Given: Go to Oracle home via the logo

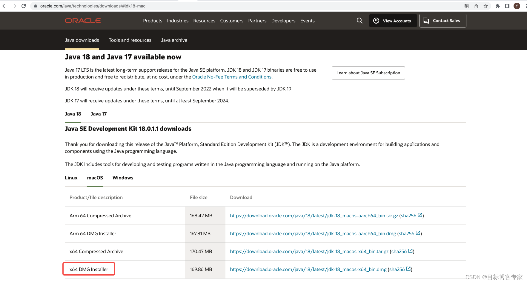Looking at the screenshot, I should [83, 21].
